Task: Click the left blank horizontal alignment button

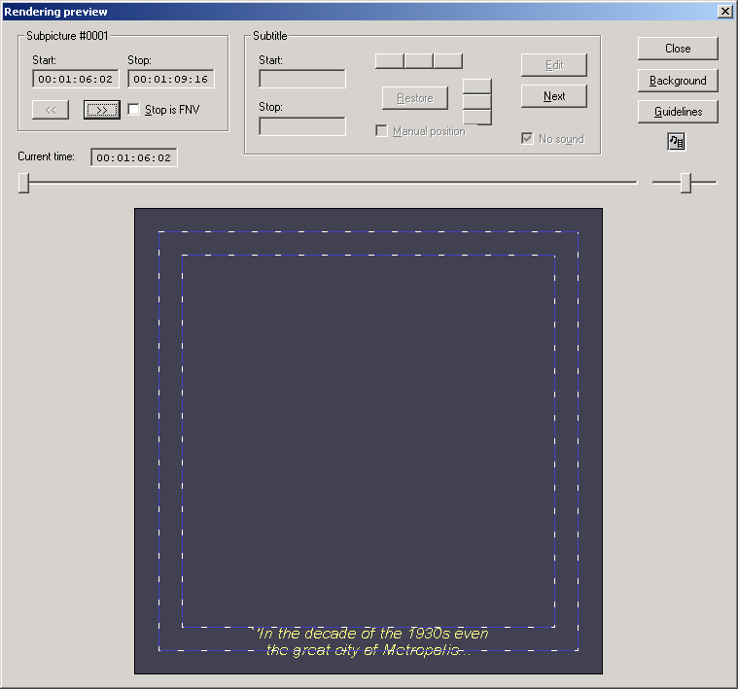Action: [x=390, y=61]
